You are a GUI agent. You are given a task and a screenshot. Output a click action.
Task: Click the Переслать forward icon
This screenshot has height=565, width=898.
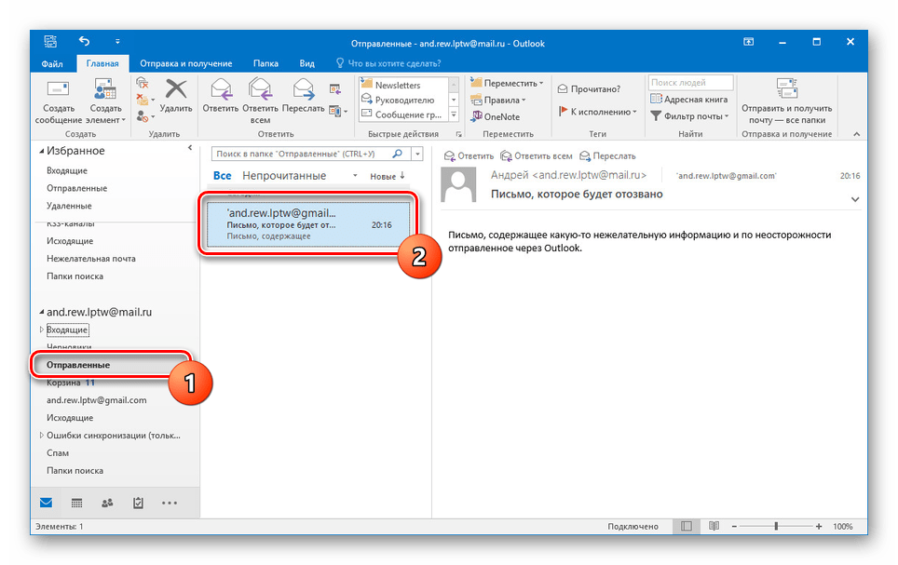[x=303, y=90]
